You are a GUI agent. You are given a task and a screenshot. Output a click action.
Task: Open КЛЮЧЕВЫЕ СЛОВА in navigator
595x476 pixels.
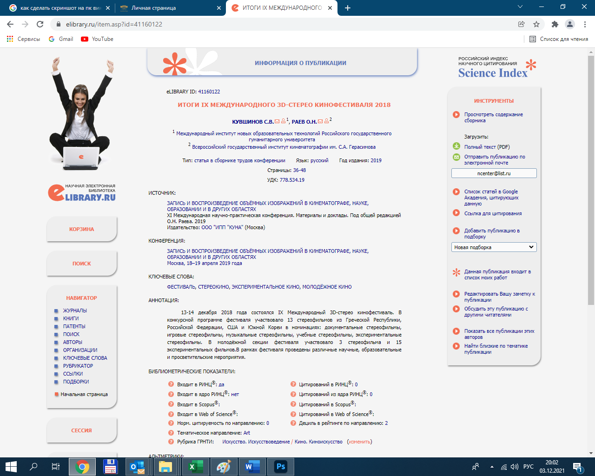pyautogui.click(x=85, y=358)
